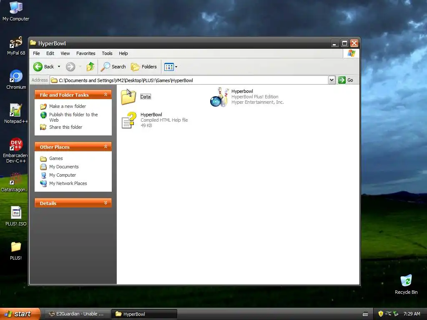
Task: Expand the address bar dropdown arrow
Action: click(332, 80)
